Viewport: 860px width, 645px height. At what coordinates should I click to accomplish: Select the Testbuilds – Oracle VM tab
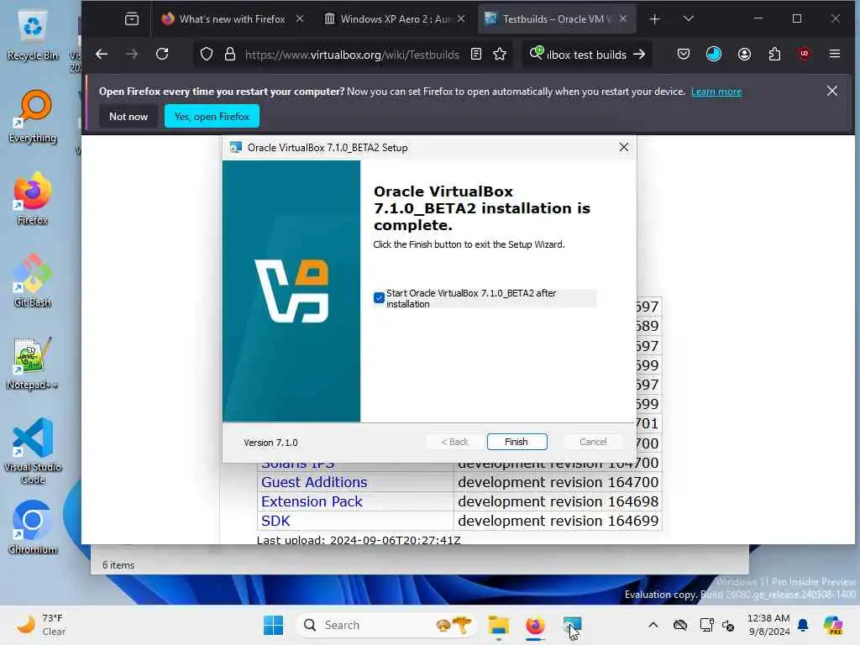click(557, 19)
